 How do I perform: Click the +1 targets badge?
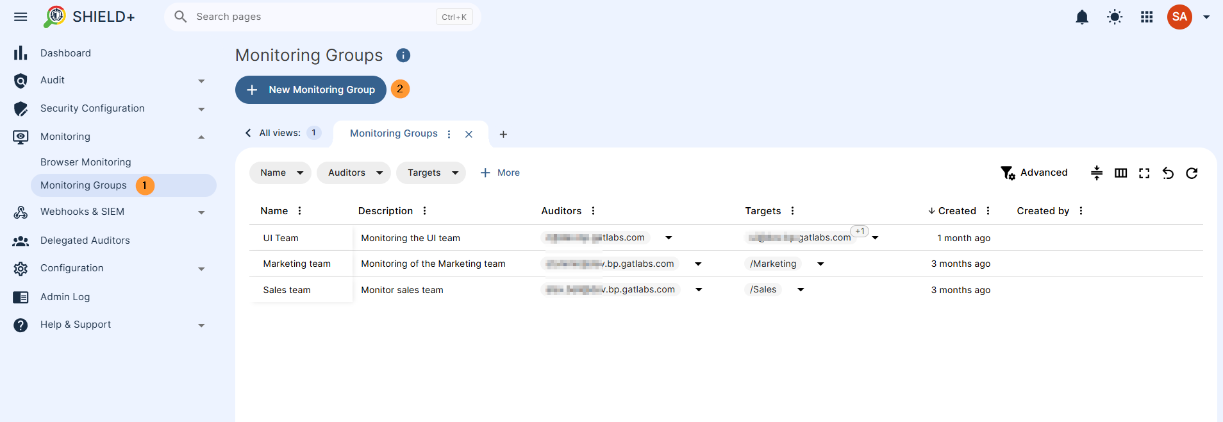860,232
